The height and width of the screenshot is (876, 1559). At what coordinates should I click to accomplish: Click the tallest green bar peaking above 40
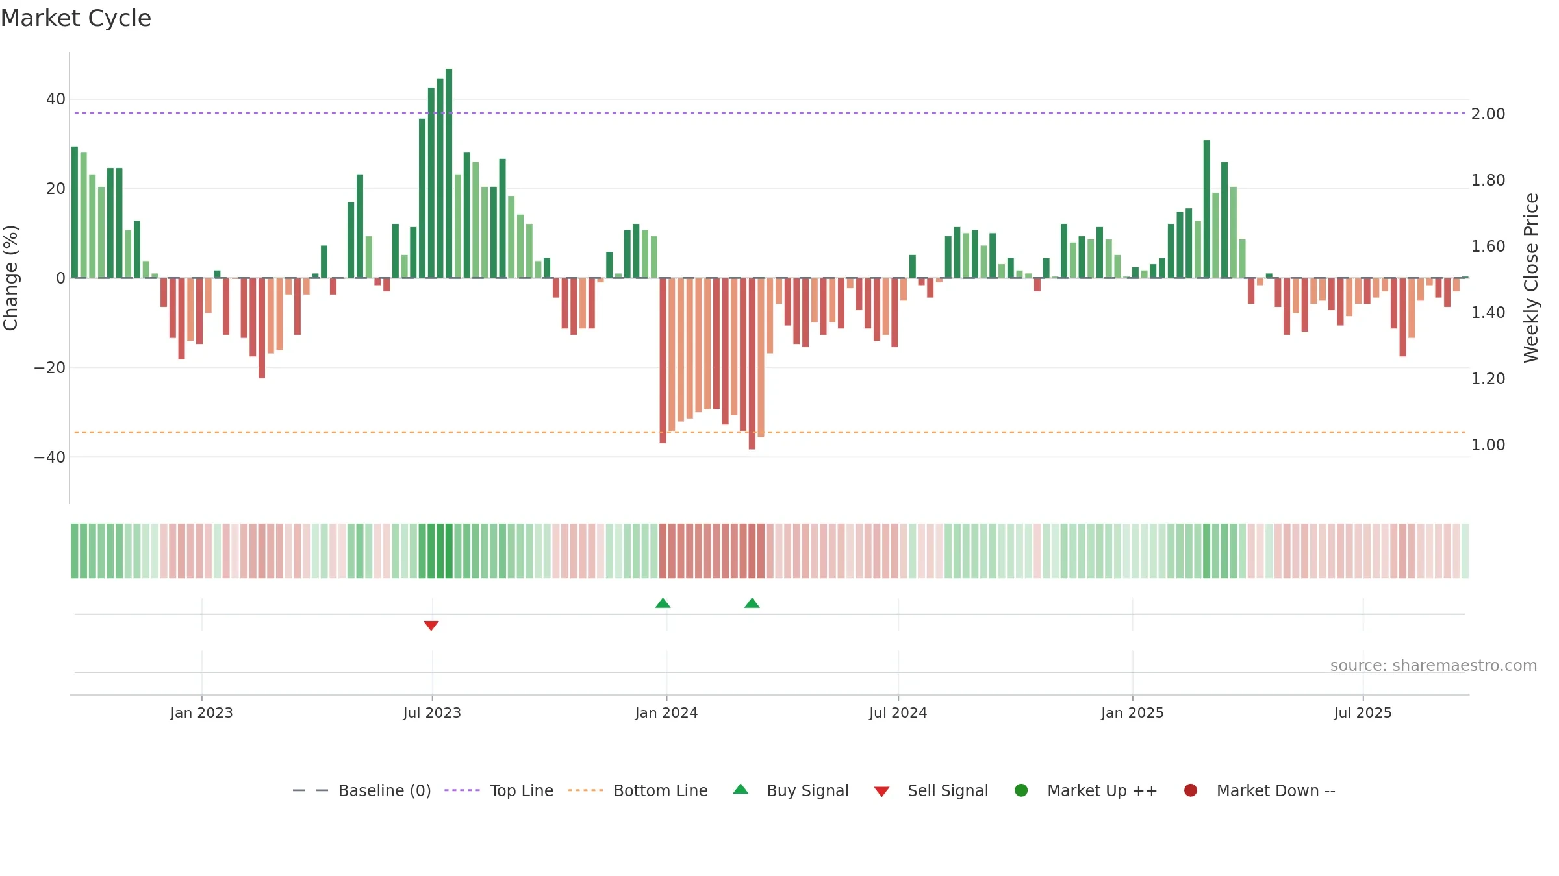[x=449, y=173]
